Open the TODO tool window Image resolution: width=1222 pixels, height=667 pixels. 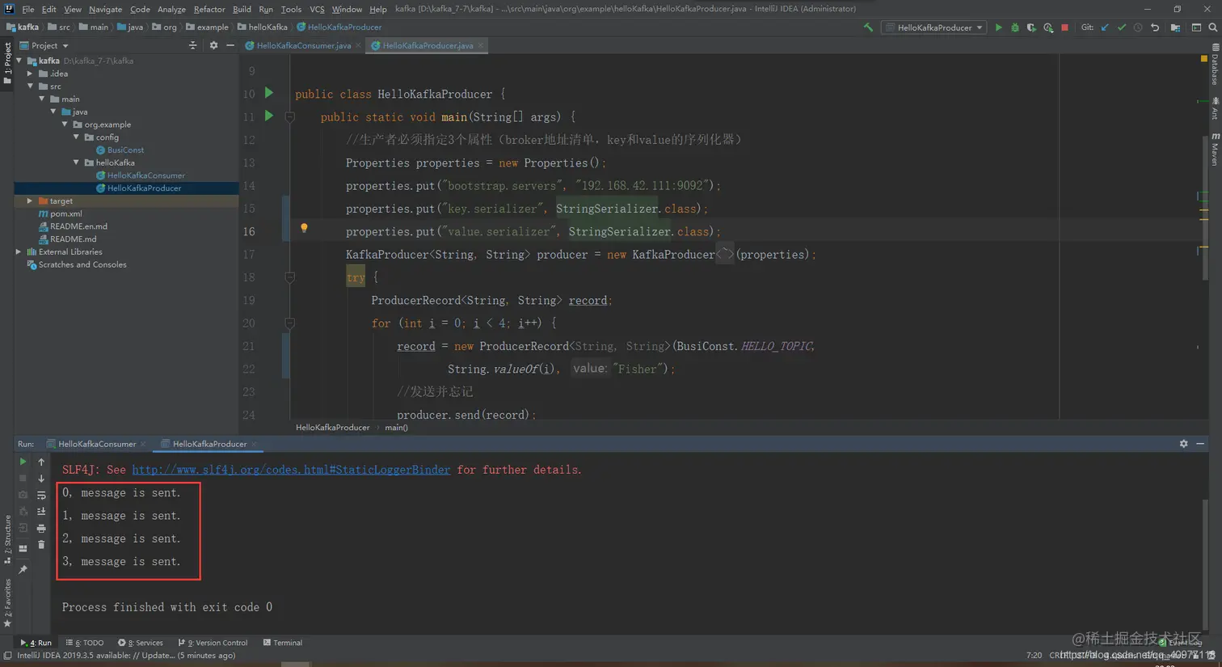(85, 643)
